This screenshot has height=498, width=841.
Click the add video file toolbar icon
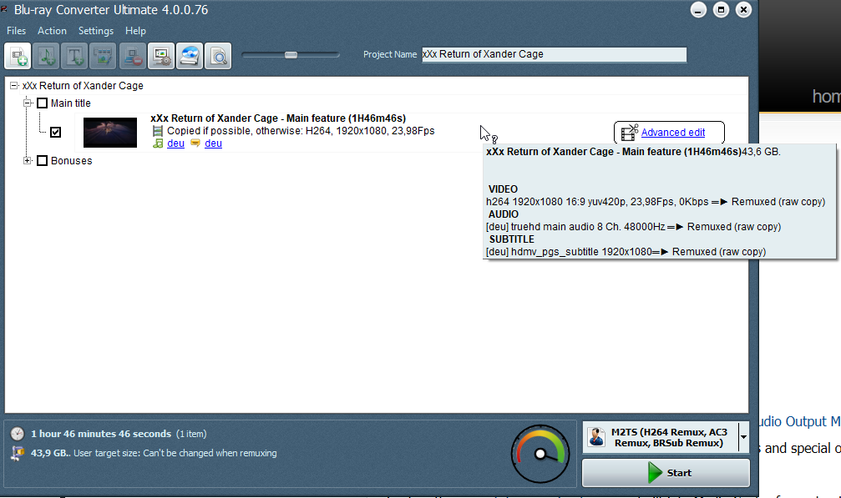point(18,56)
